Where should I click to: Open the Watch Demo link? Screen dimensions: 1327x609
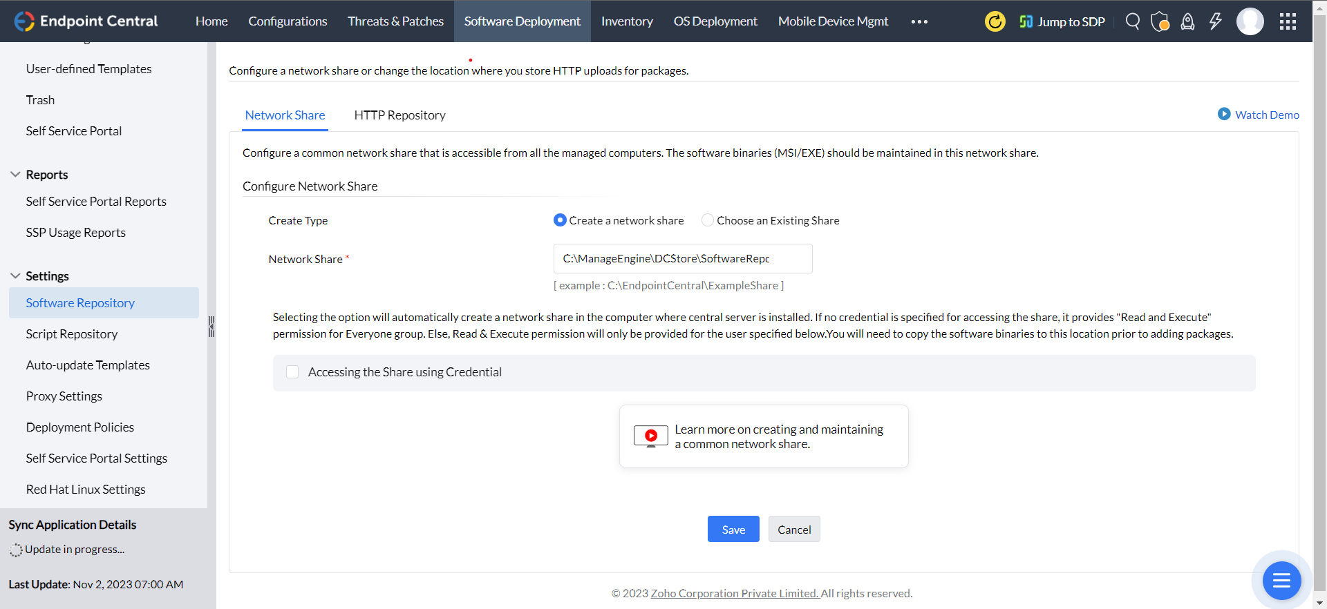(x=1259, y=115)
